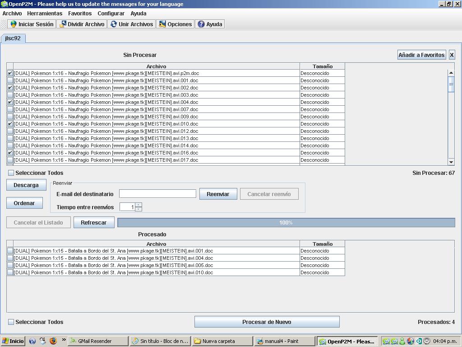Open the Dividir Archivo tool
This screenshot has height=347, width=462.
pos(82,24)
